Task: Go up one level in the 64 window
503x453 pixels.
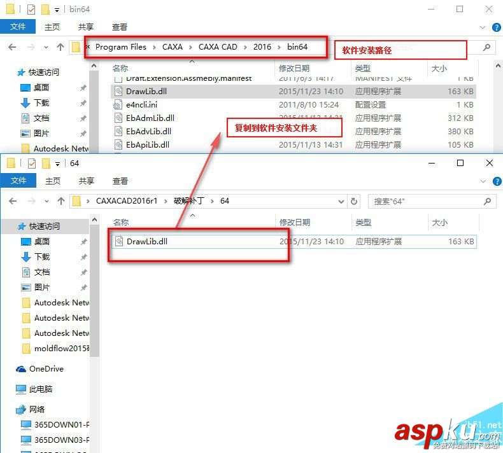Action: point(61,201)
